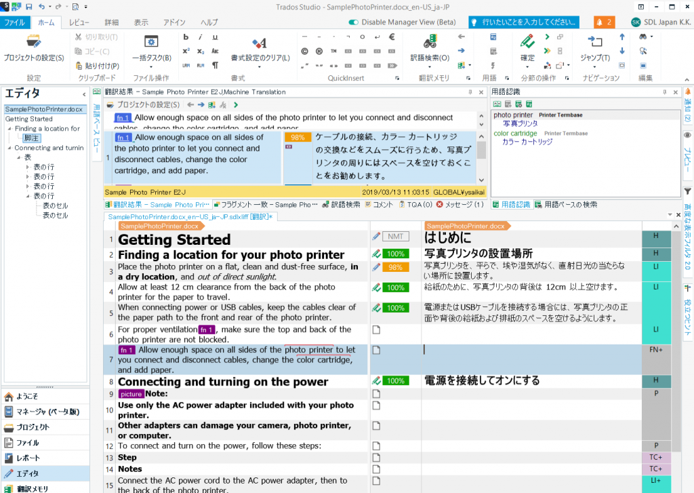Disable the Manager View Beta switch

(353, 21)
